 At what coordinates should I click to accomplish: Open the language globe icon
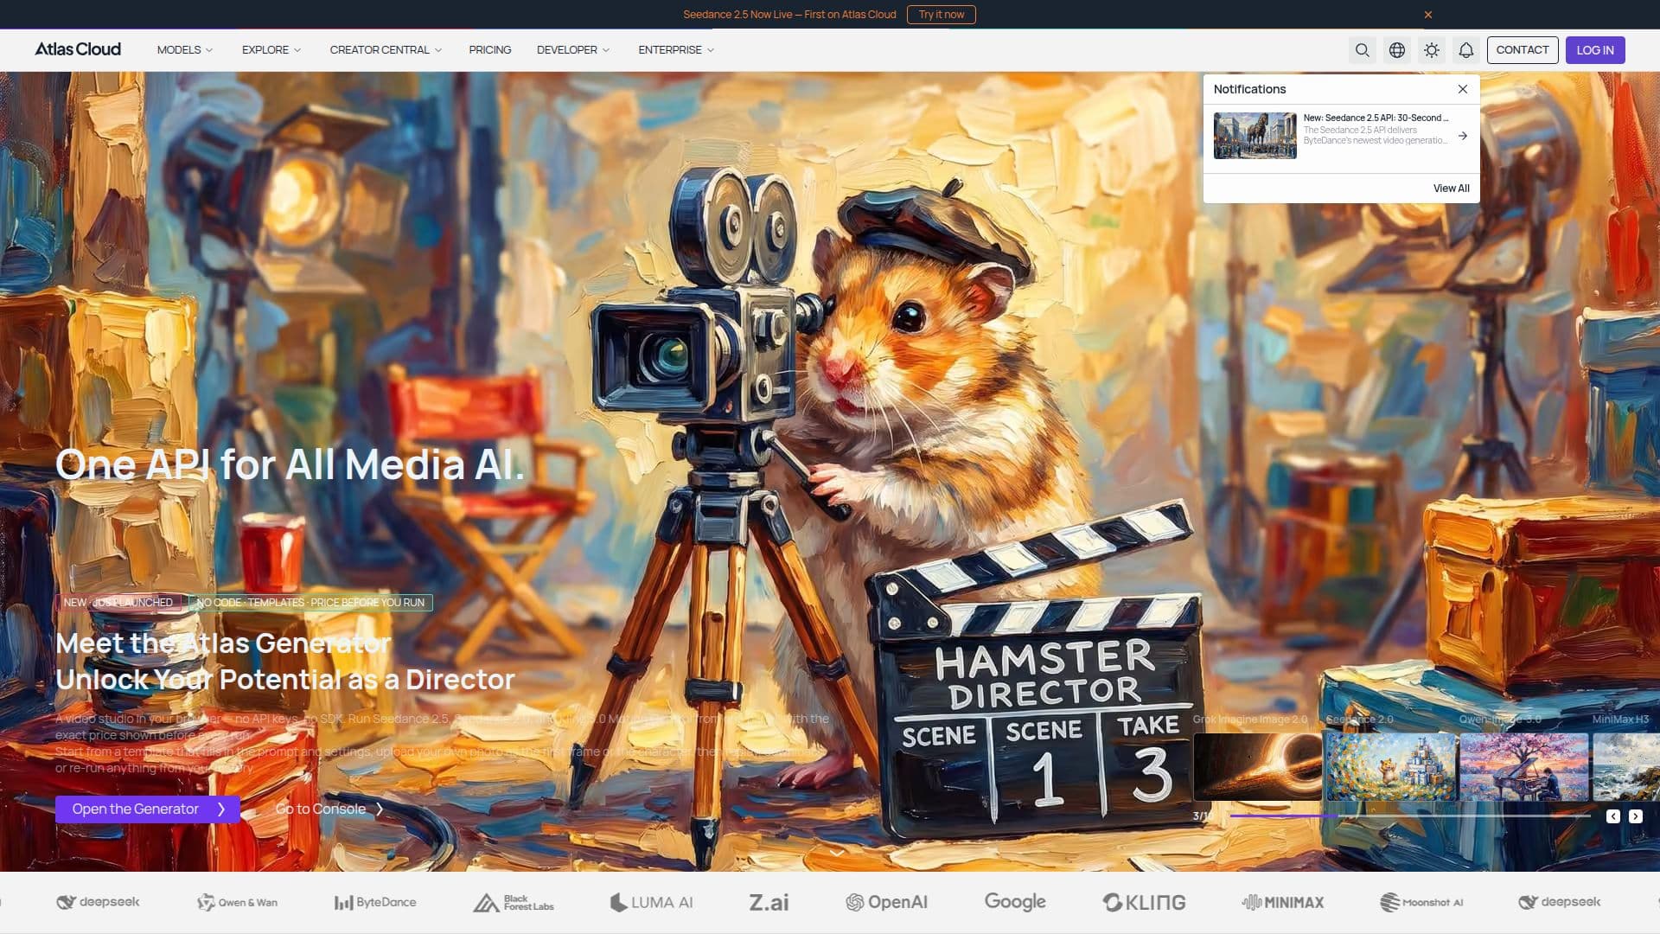1397,50
